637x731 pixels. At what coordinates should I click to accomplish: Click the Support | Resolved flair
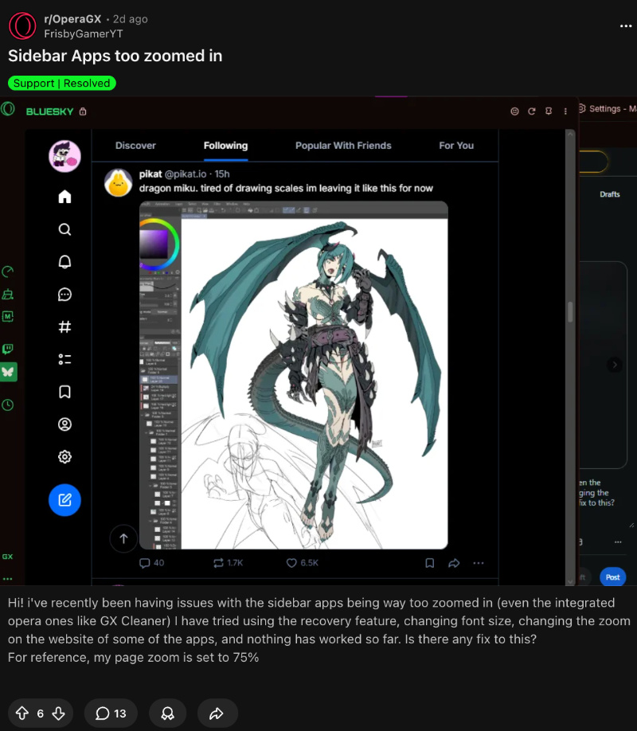tap(61, 84)
